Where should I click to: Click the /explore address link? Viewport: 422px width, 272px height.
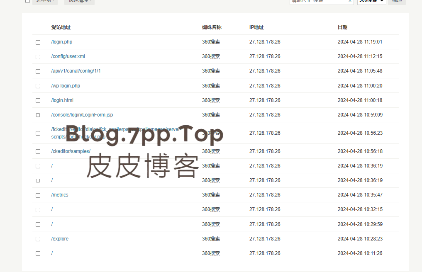pos(60,239)
